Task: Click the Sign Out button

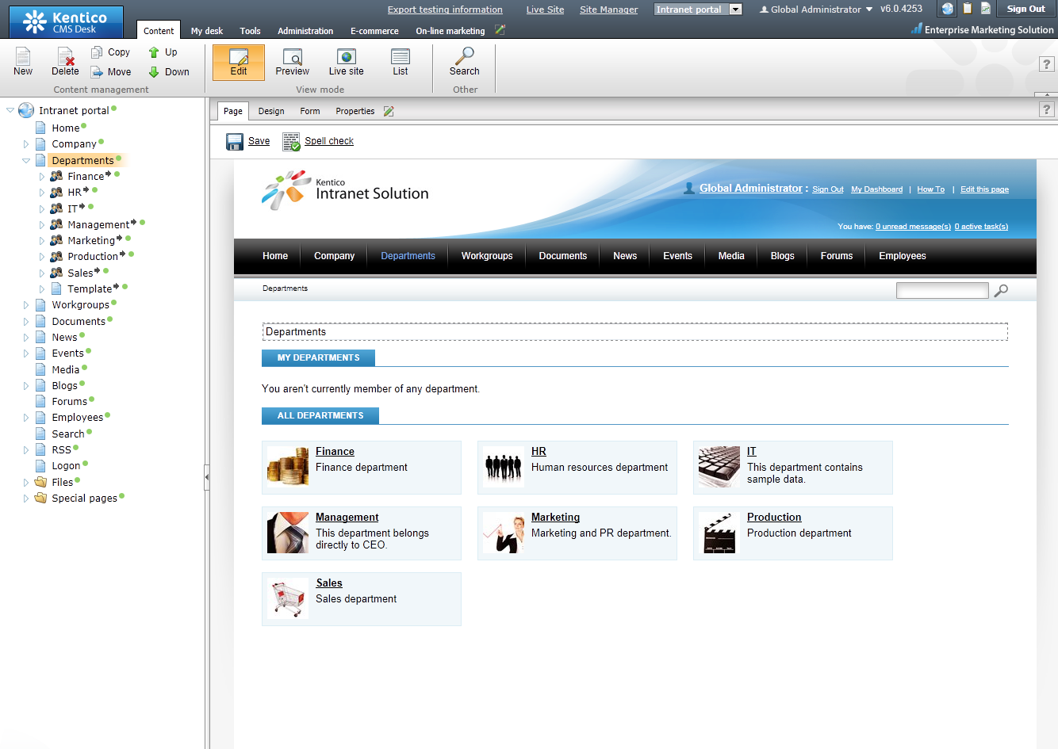Action: (x=1025, y=9)
